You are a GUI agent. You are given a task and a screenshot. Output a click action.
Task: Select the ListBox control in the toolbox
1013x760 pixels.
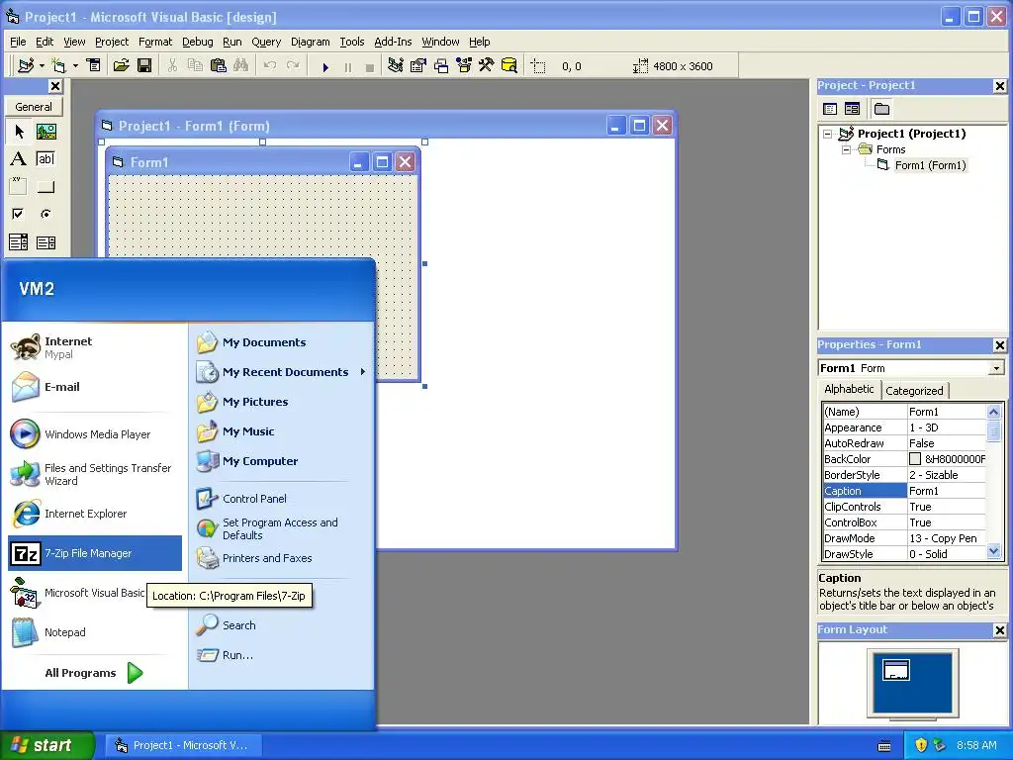click(46, 242)
